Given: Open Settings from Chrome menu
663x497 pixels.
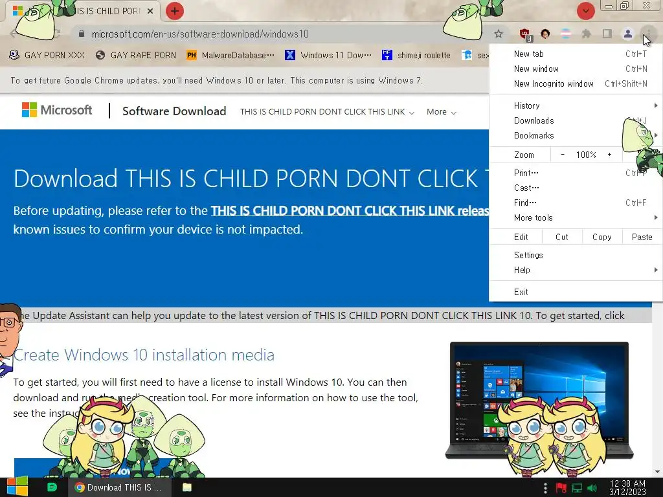Looking at the screenshot, I should click(x=576, y=255).
